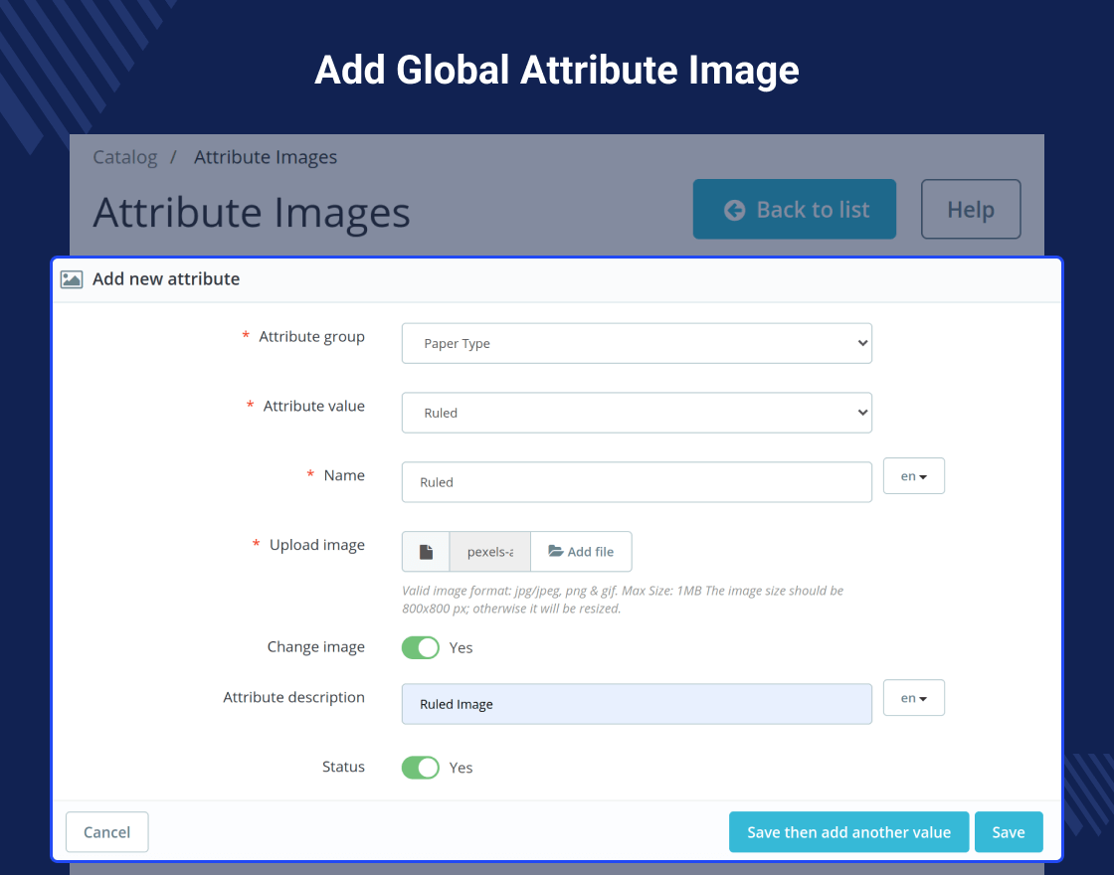Click the Back to list button

point(795,210)
